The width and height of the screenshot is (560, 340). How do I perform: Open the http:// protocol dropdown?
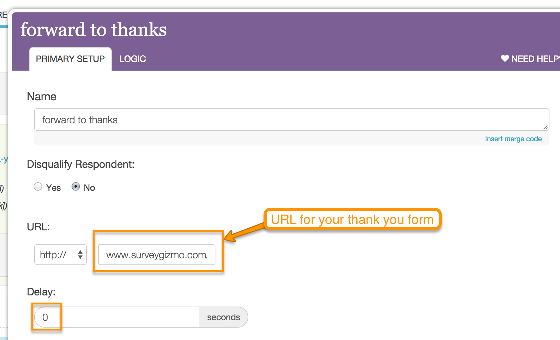click(x=61, y=255)
